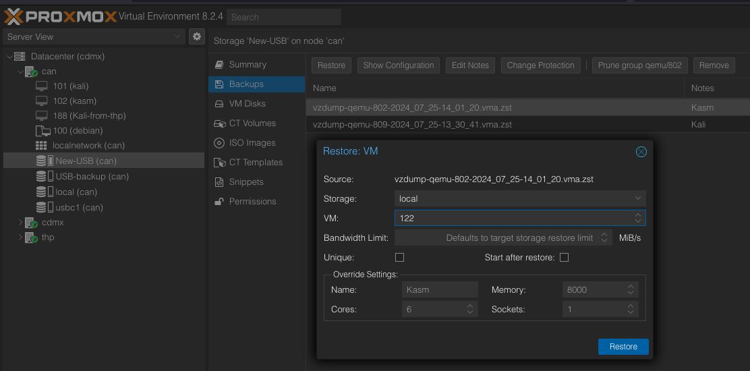Click the Prune group qemu/802 button
750x371 pixels.
[x=639, y=65]
